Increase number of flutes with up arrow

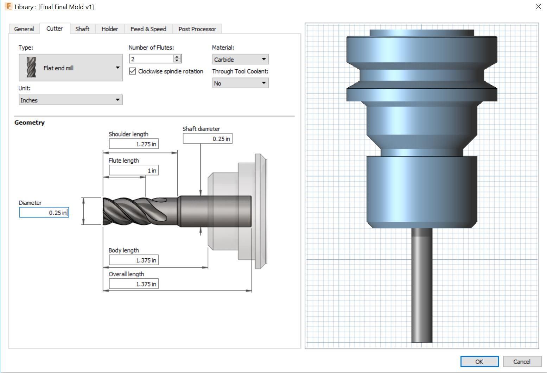coord(177,57)
